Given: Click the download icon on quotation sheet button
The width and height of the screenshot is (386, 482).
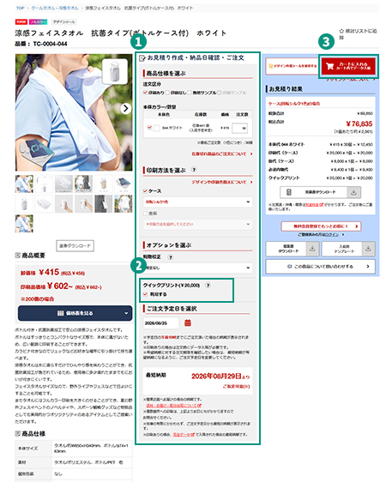Looking at the screenshot, I should click(x=354, y=192).
